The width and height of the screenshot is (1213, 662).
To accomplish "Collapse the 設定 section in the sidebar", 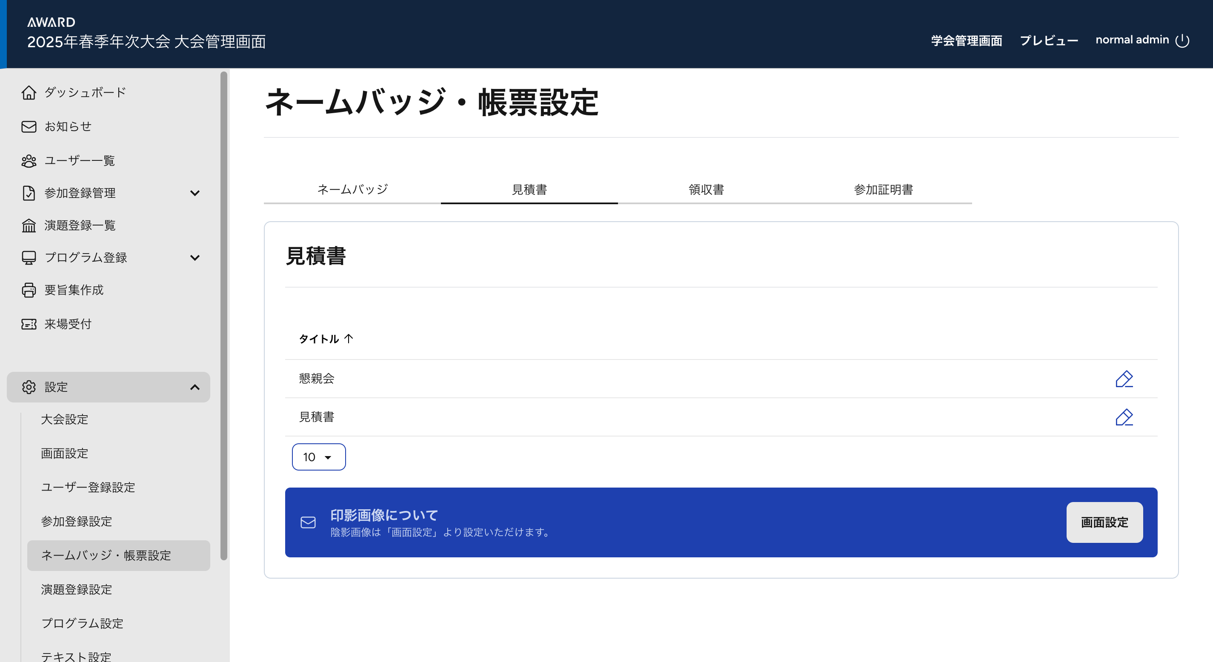I will (x=195, y=387).
